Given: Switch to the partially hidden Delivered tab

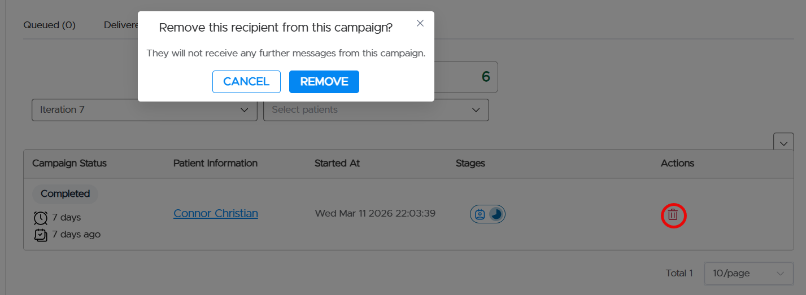Looking at the screenshot, I should (121, 25).
